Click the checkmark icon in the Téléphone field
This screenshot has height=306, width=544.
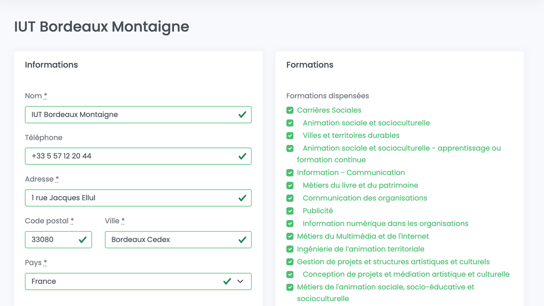[242, 156]
